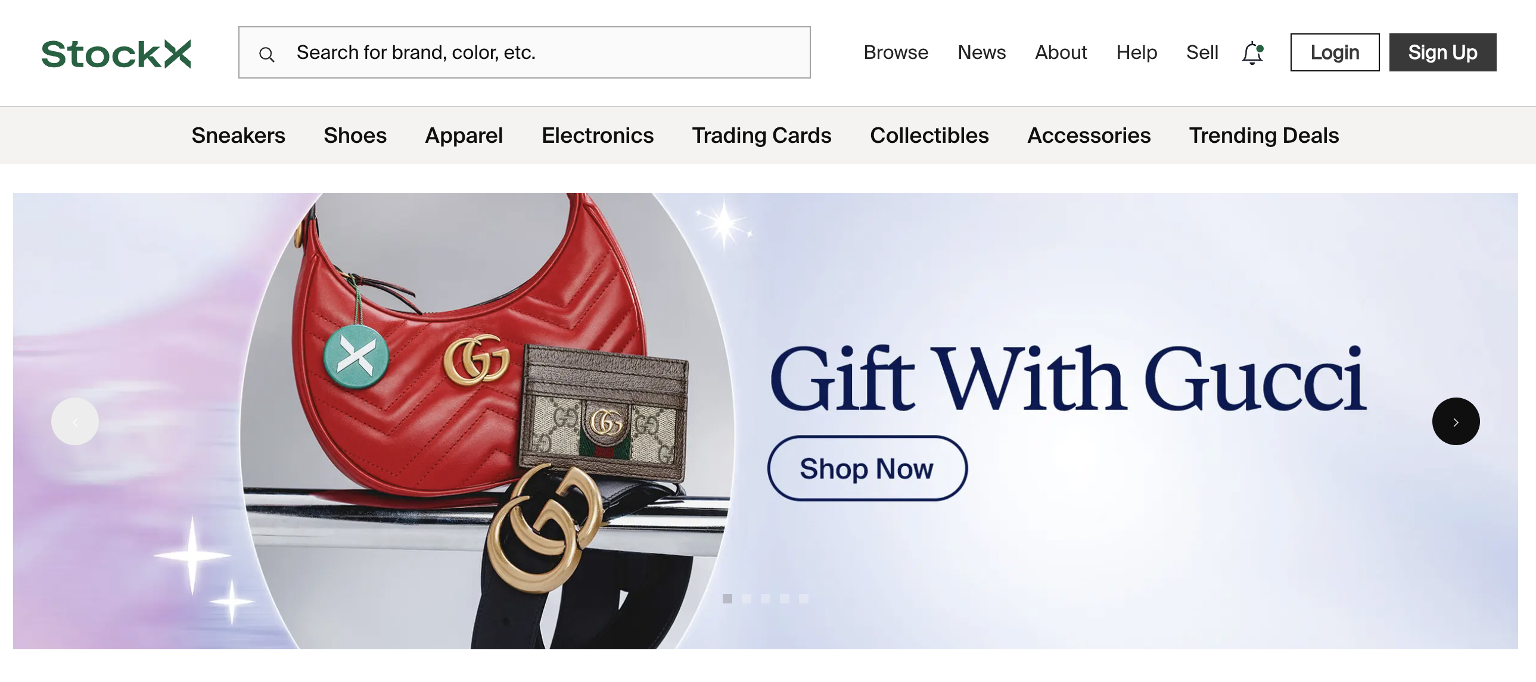Click the Login button

click(x=1335, y=52)
